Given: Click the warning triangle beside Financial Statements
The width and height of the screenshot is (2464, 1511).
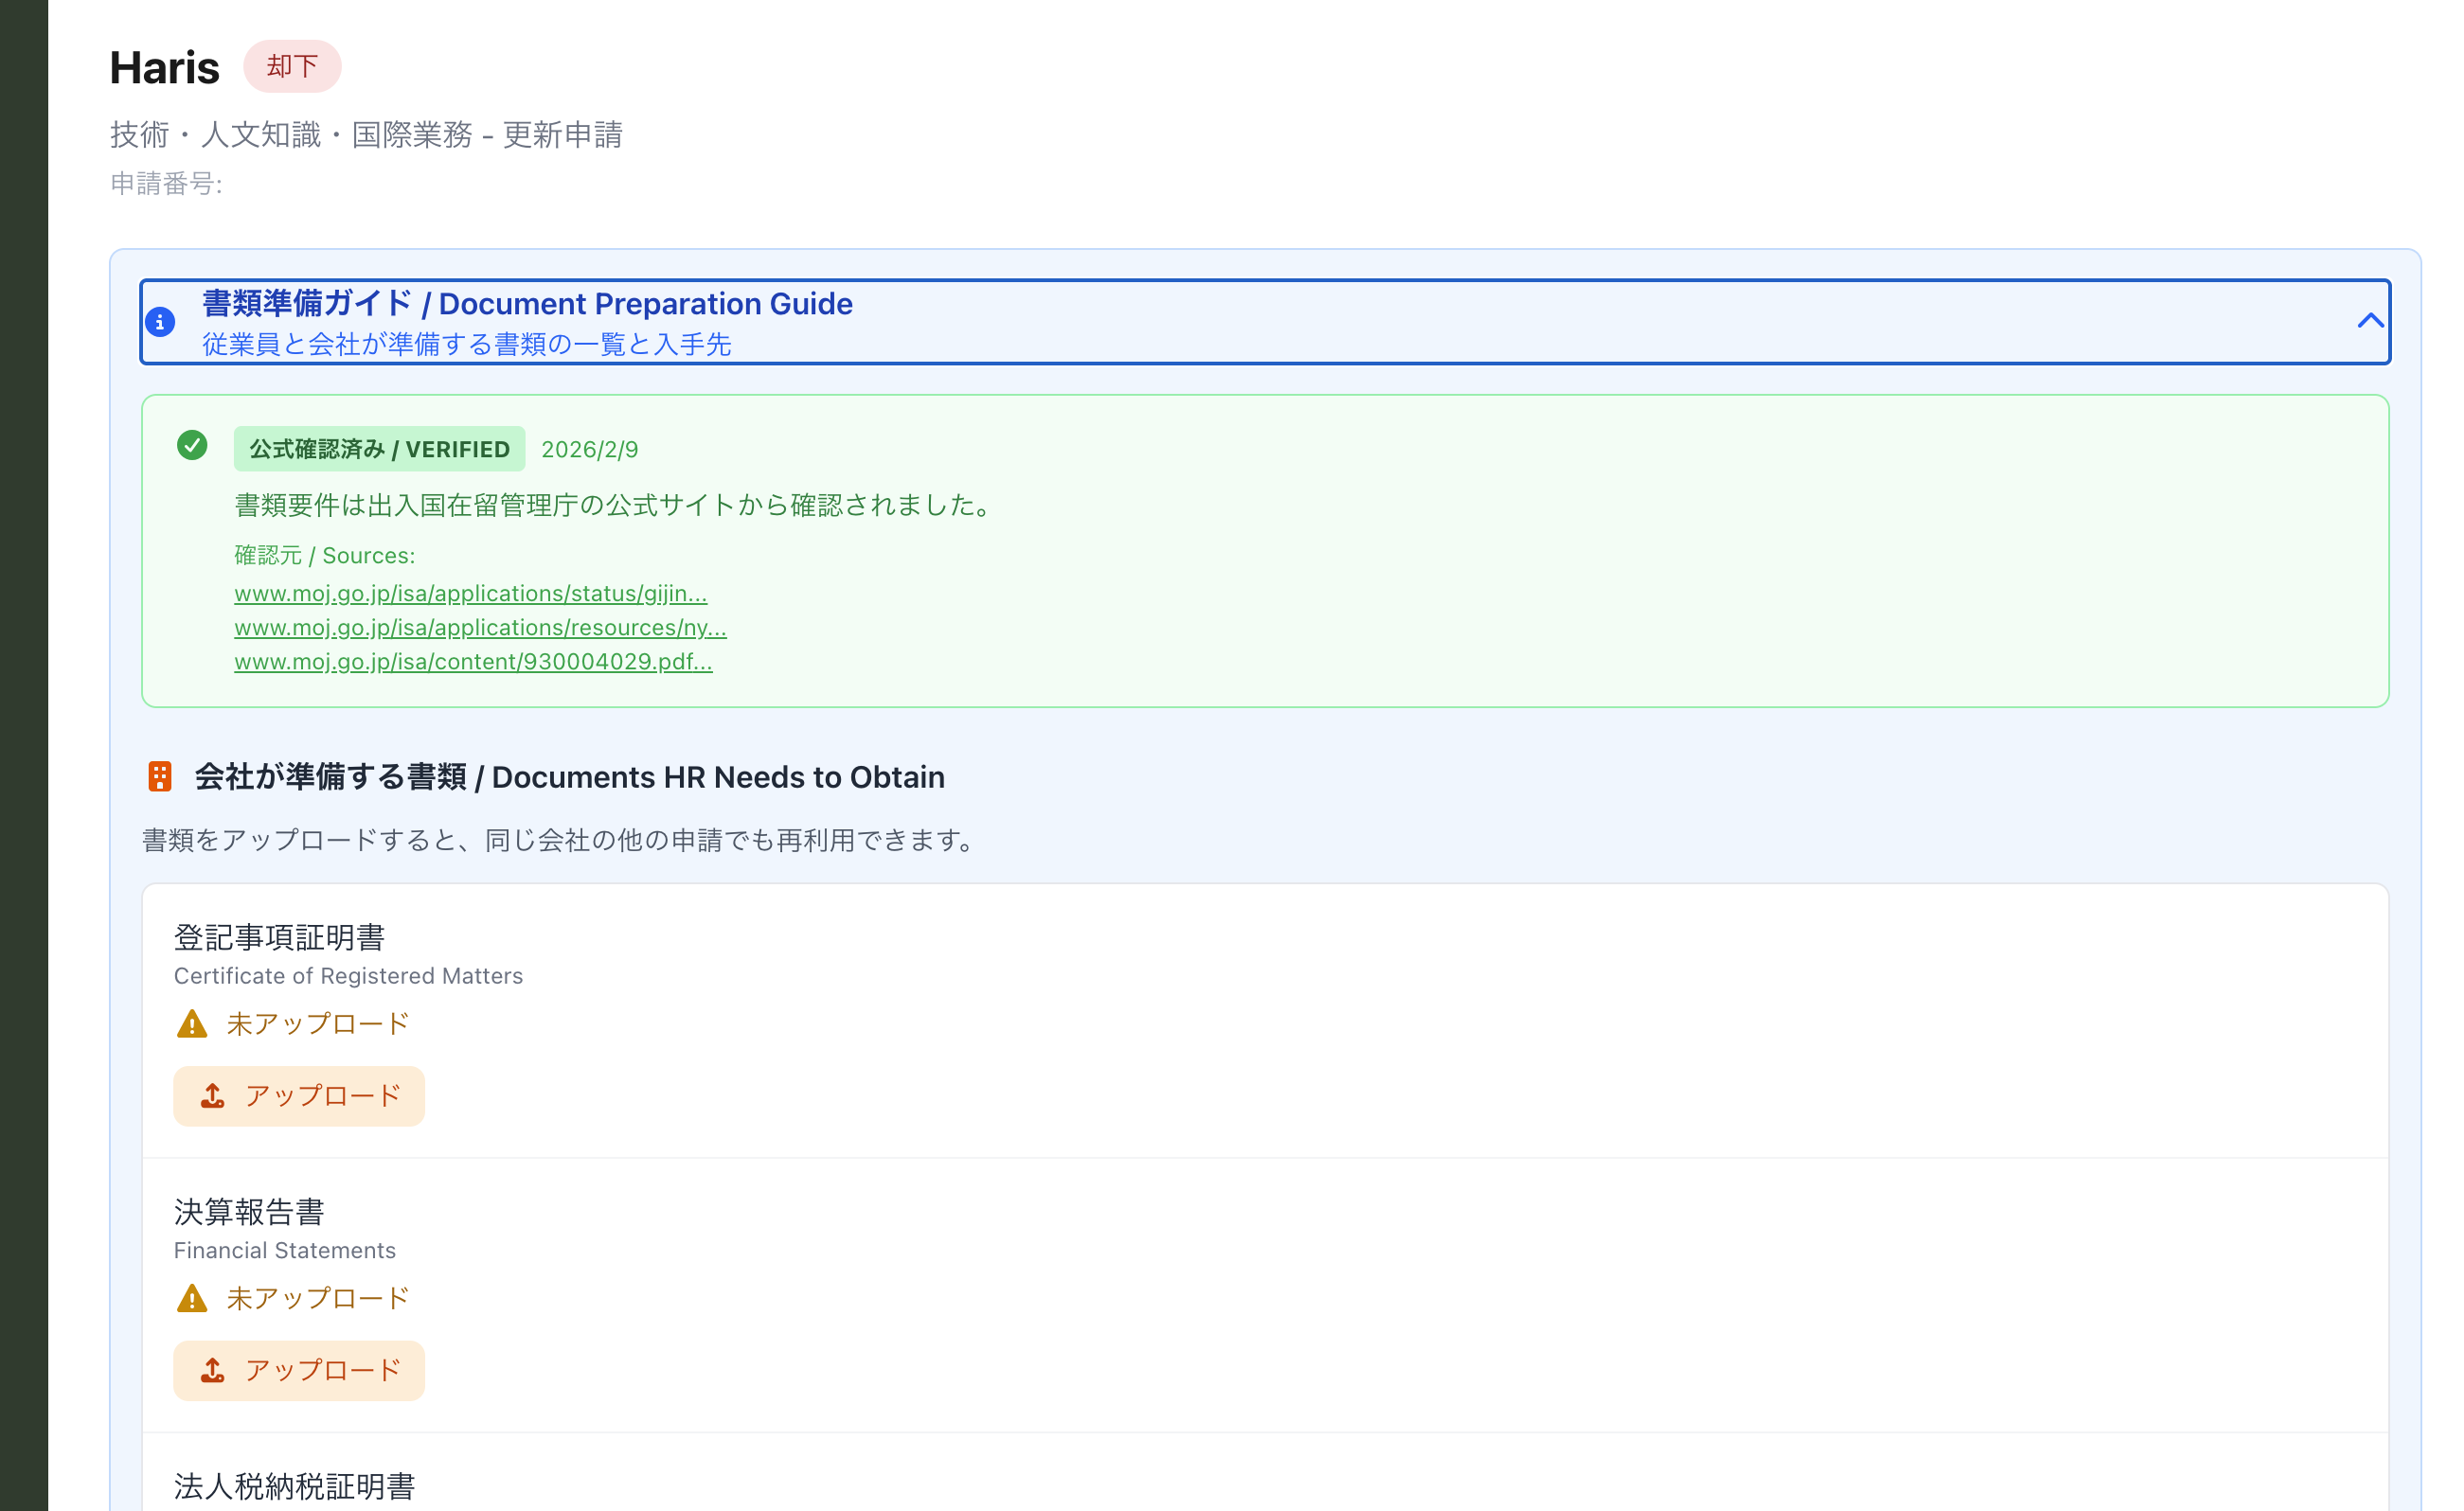Looking at the screenshot, I should pos(190,1298).
